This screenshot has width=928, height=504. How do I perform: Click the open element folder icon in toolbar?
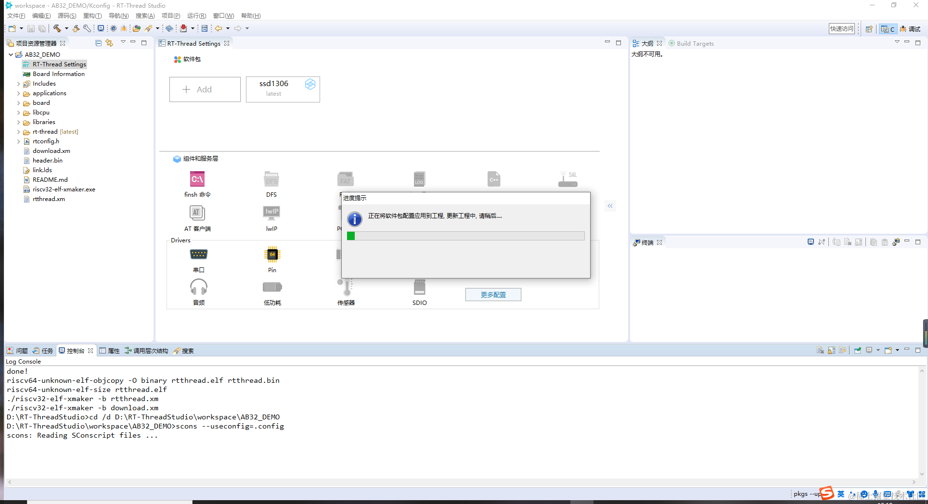click(137, 28)
